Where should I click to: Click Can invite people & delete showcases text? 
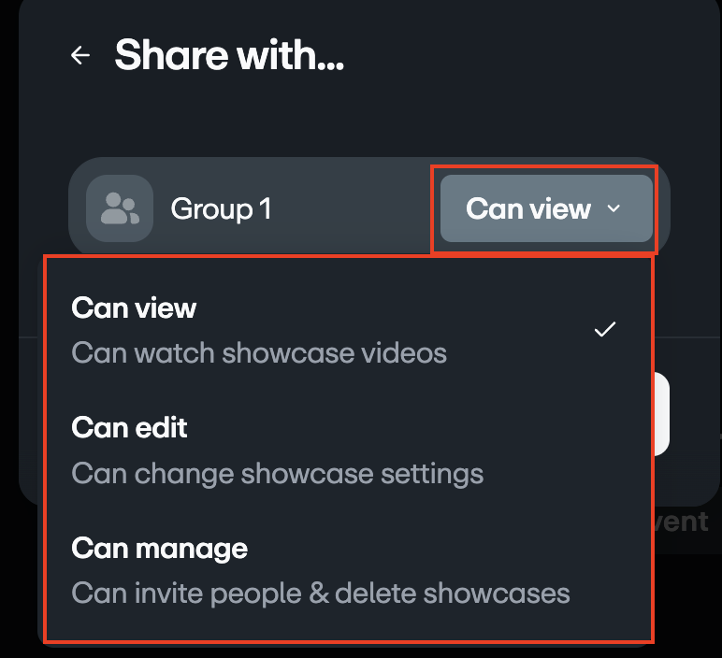[321, 593]
